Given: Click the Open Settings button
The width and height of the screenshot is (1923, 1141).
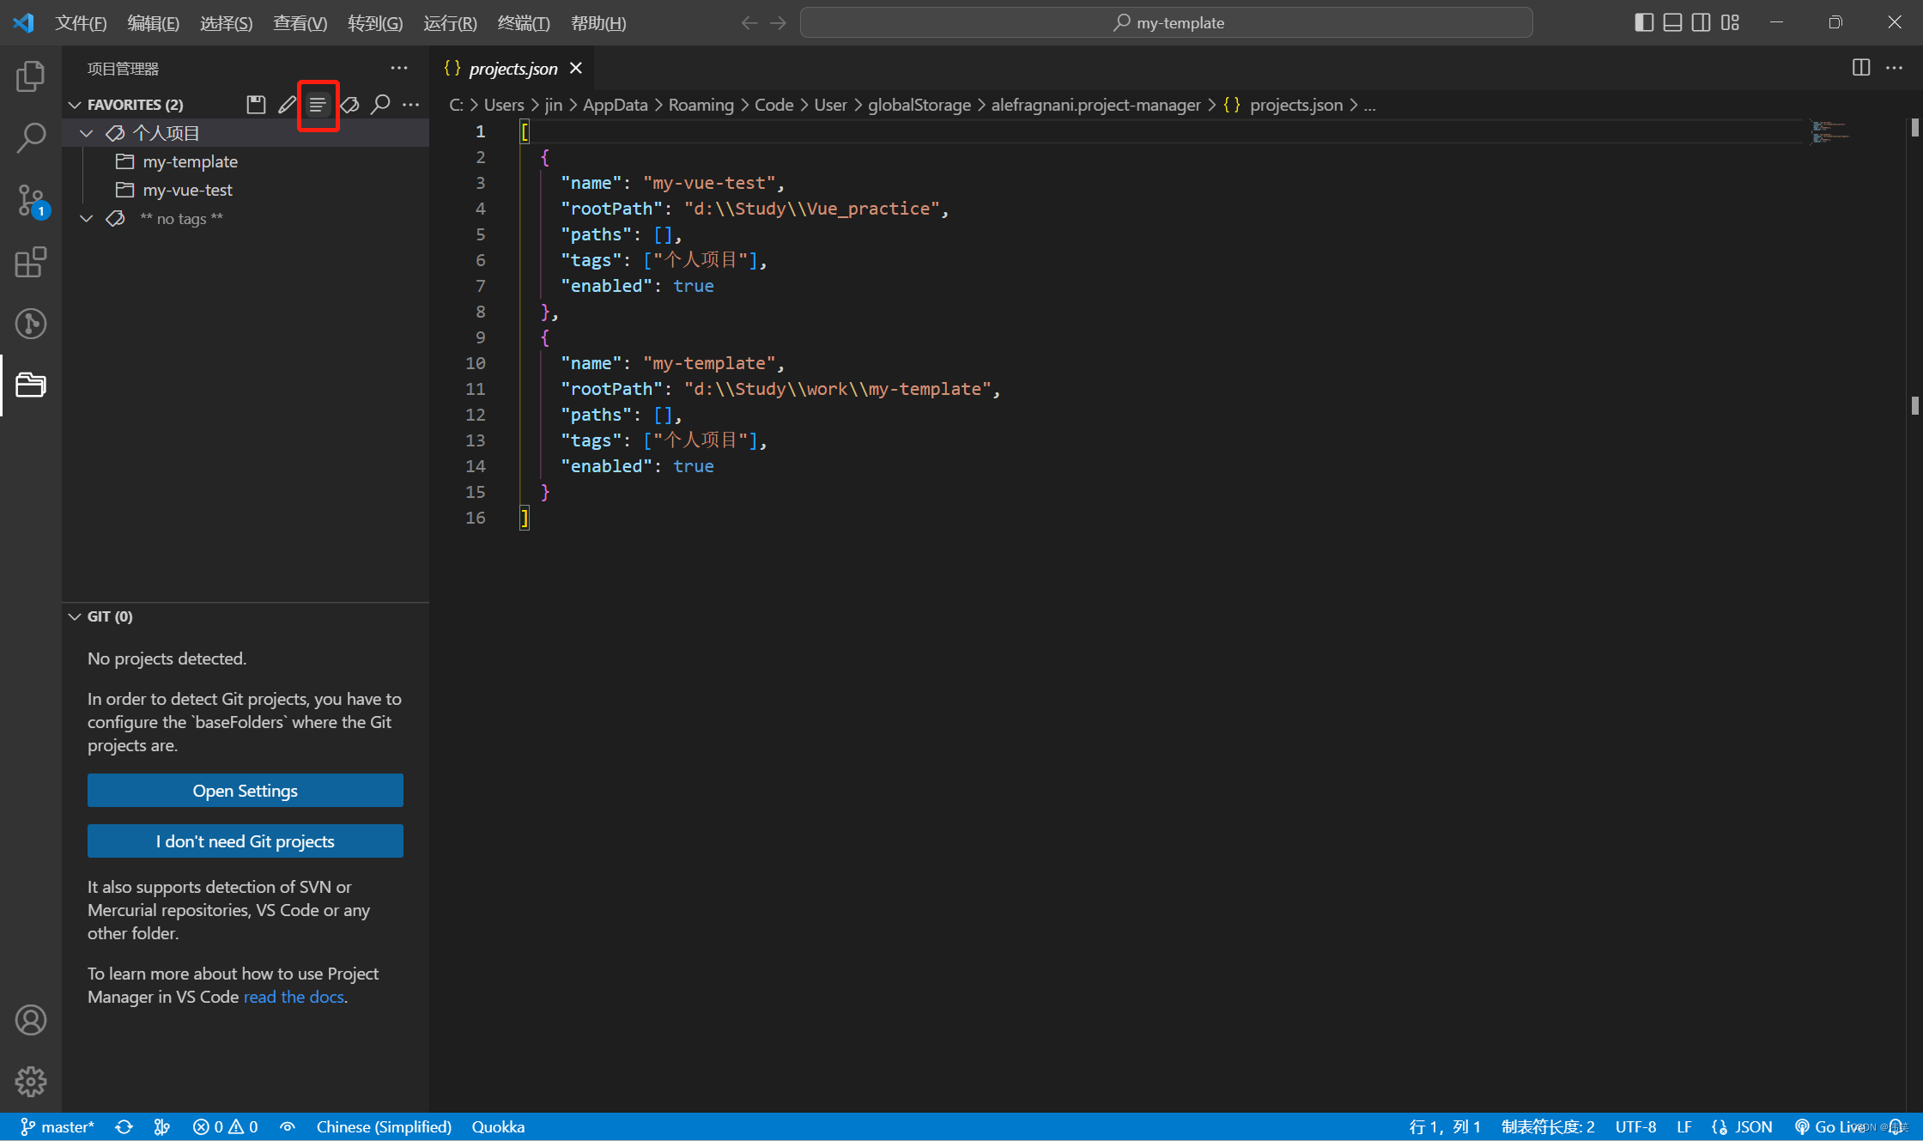Looking at the screenshot, I should click(x=245, y=791).
